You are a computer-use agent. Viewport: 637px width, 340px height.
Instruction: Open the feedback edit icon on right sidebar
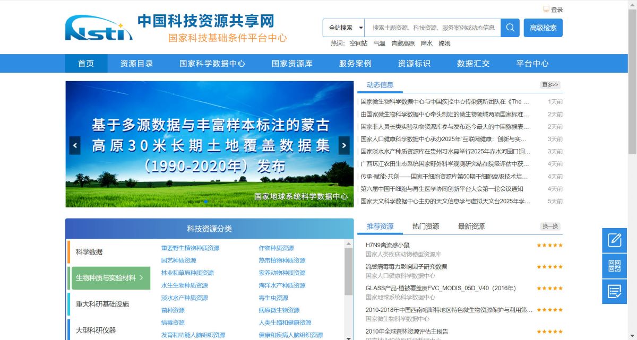pos(614,240)
